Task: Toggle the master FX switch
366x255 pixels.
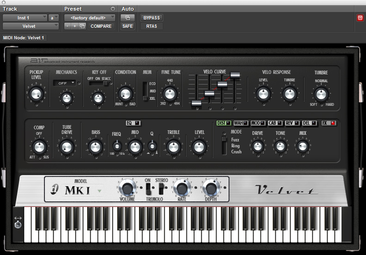Action: coord(329,123)
